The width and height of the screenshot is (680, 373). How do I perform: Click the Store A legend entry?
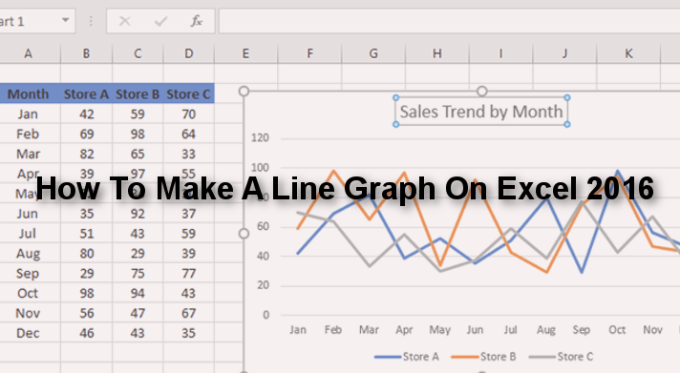407,357
